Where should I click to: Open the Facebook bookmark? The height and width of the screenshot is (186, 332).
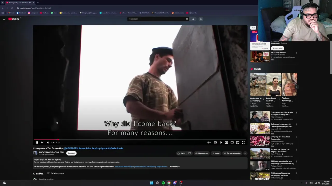pyautogui.click(x=21, y=13)
